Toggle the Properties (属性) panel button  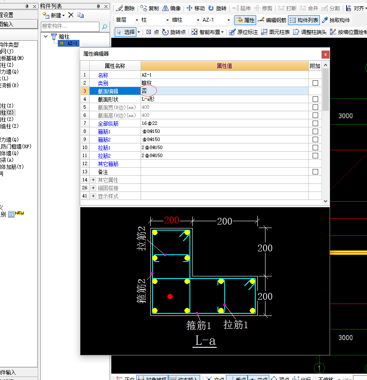tap(245, 20)
